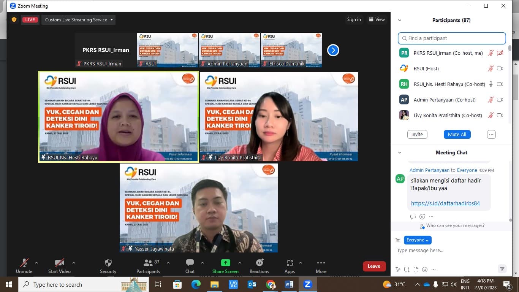This screenshot has width=519, height=292.
Task: Toggle mute icon for RSUI (Host)
Action: [x=491, y=69]
